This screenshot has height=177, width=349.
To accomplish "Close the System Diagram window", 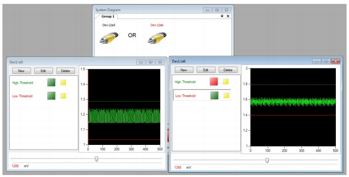I will [226, 10].
